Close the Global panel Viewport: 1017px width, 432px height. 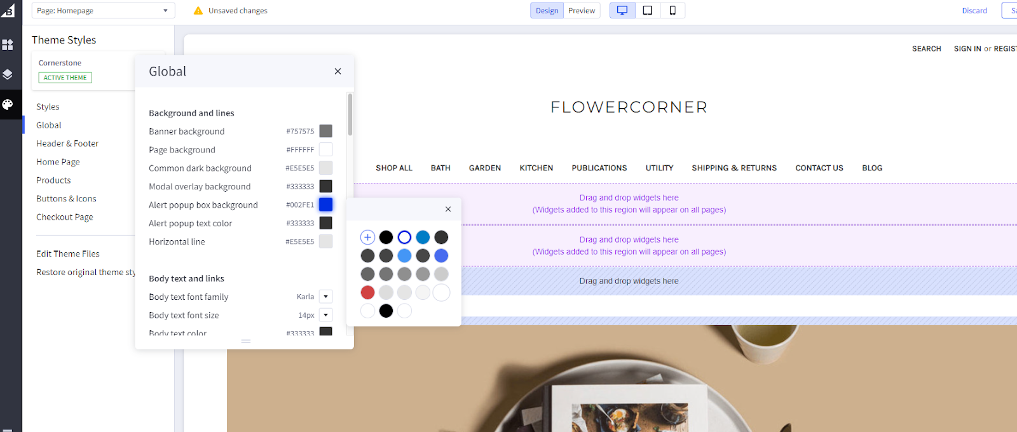[x=338, y=71]
